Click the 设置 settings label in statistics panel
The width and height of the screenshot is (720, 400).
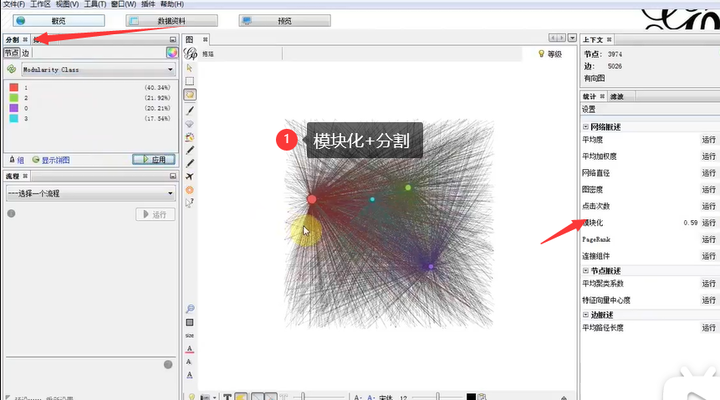pyautogui.click(x=588, y=110)
